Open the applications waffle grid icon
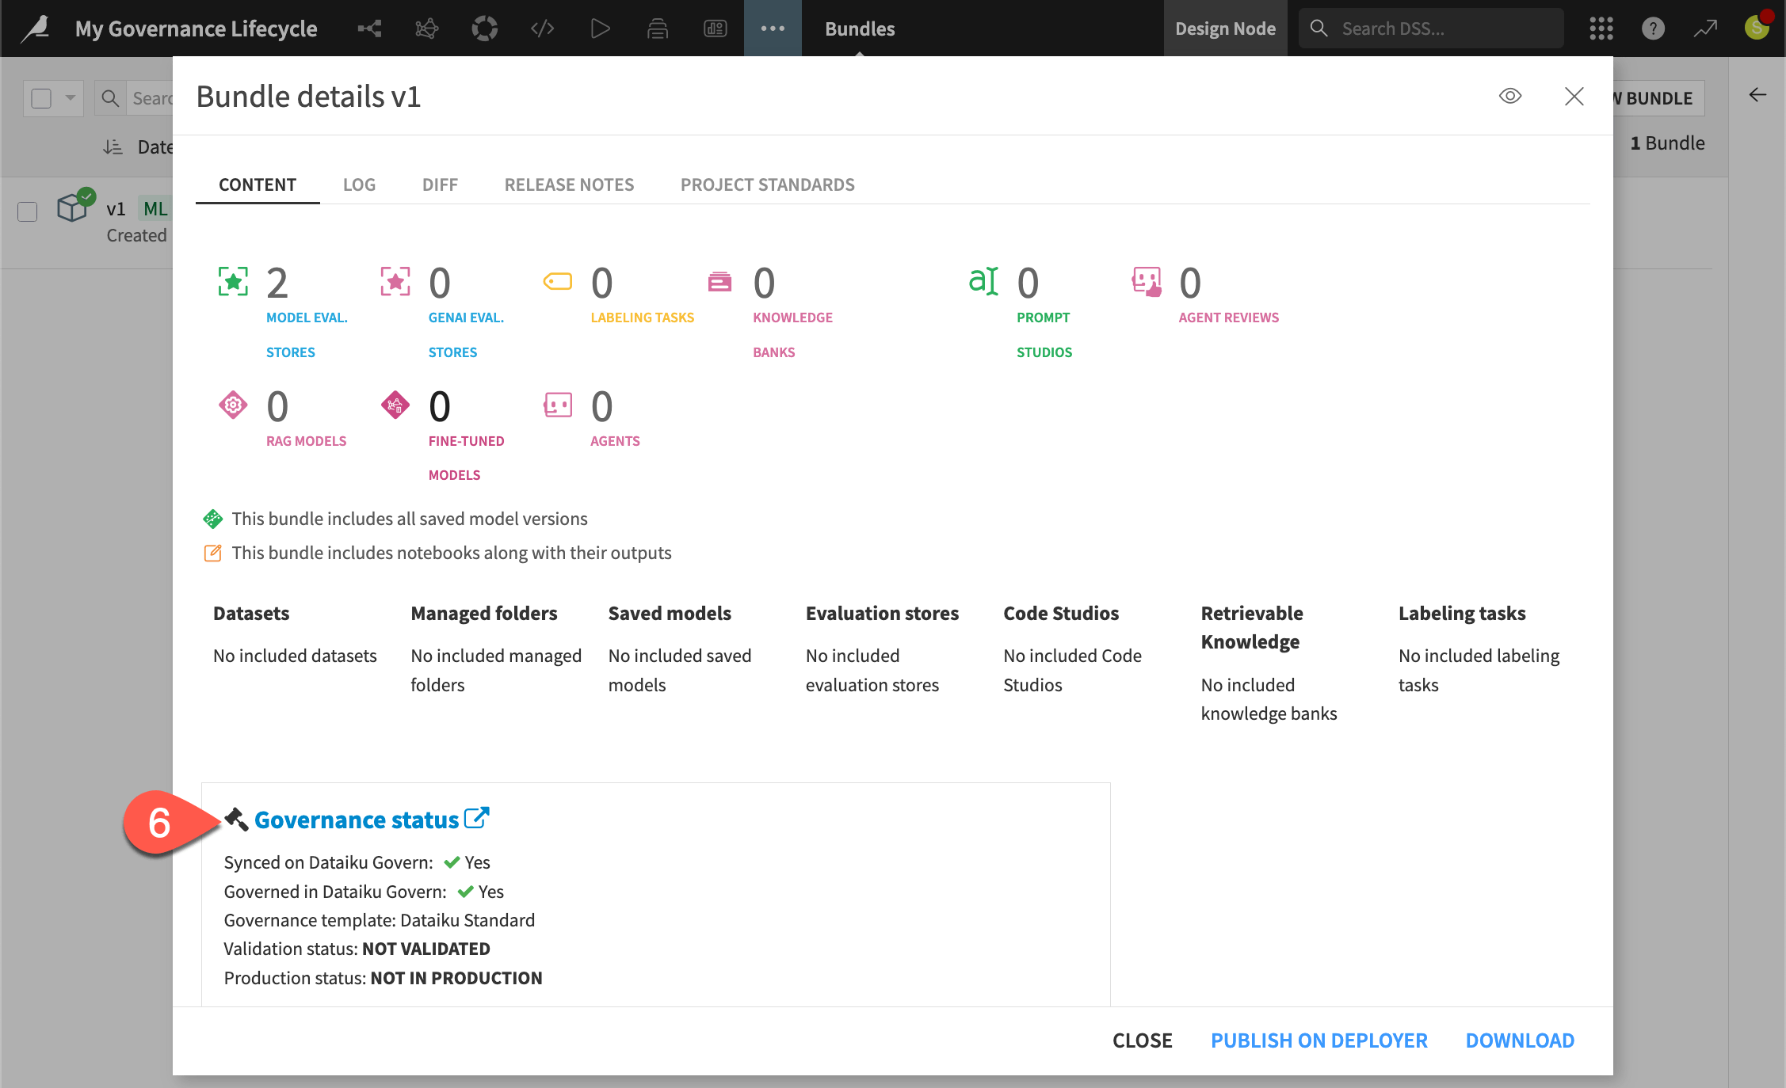 [1601, 28]
